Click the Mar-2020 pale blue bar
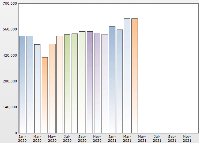The image size is (199, 143). (37, 89)
